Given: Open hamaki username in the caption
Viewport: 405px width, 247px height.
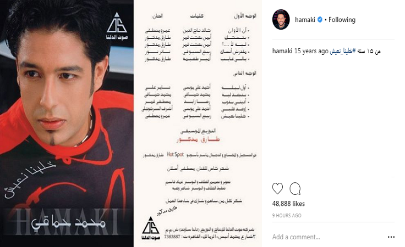Looking at the screenshot, I should point(282,51).
